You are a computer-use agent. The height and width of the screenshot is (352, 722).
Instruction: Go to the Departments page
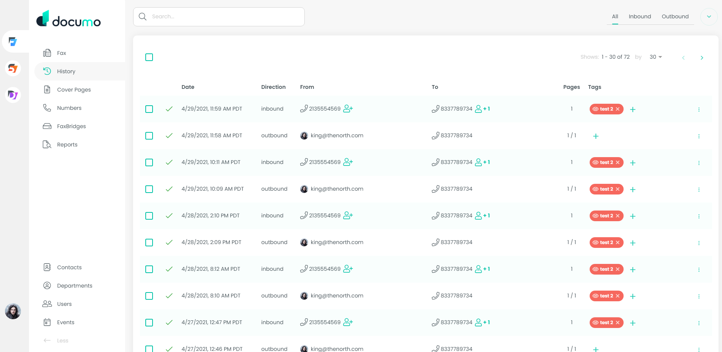click(74, 286)
